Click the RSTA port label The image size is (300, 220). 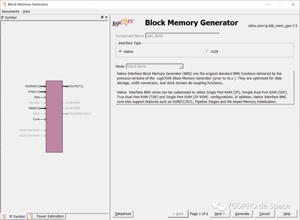36,114
